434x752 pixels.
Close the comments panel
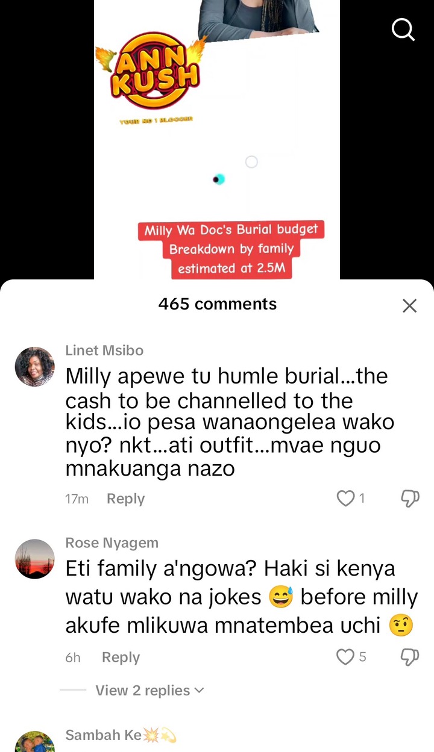click(409, 305)
